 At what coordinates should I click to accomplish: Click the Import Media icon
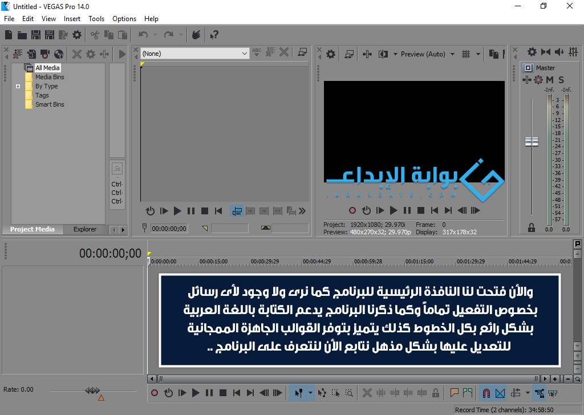point(31,54)
